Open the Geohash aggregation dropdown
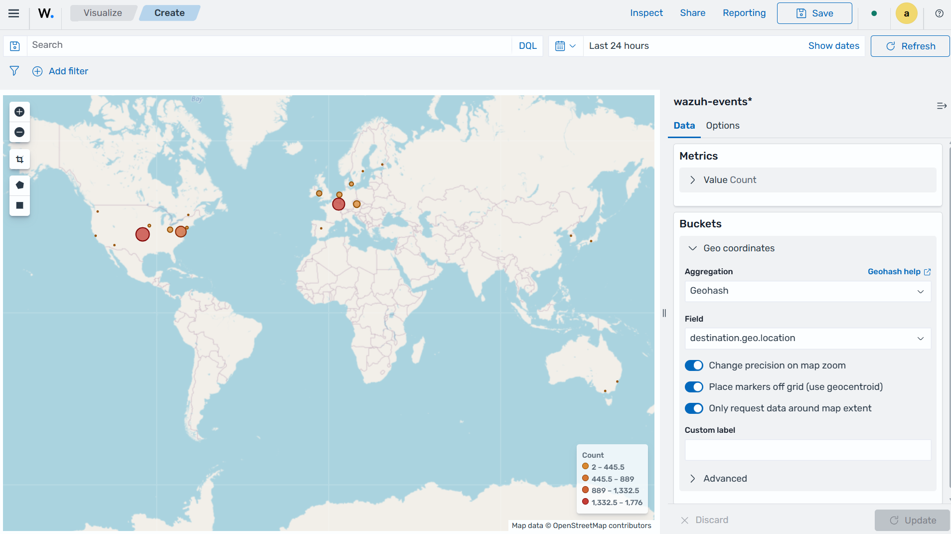Viewport: 951px width, 534px height. [807, 291]
